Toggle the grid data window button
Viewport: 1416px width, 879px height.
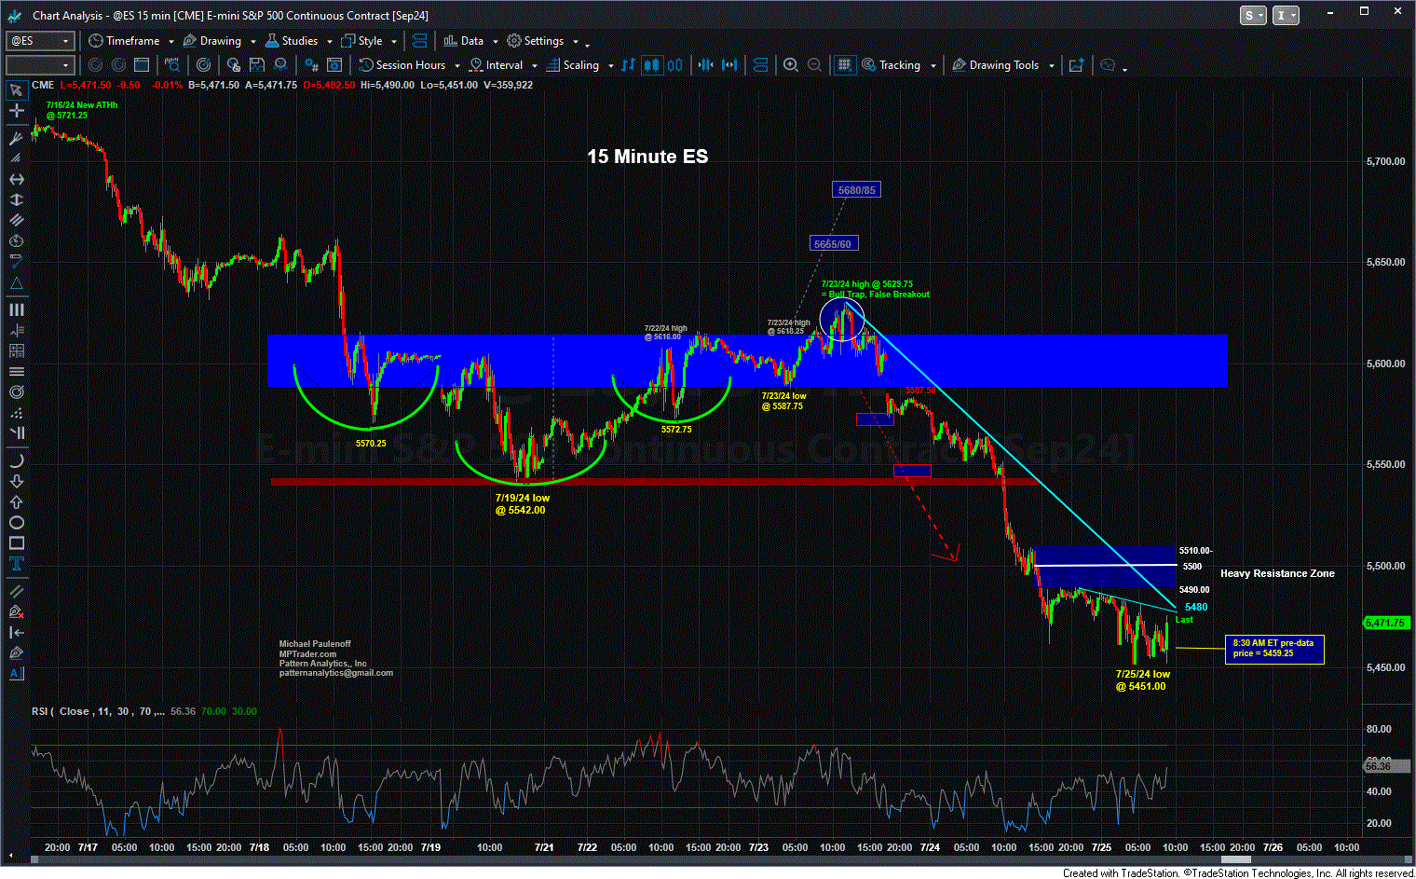tap(844, 65)
